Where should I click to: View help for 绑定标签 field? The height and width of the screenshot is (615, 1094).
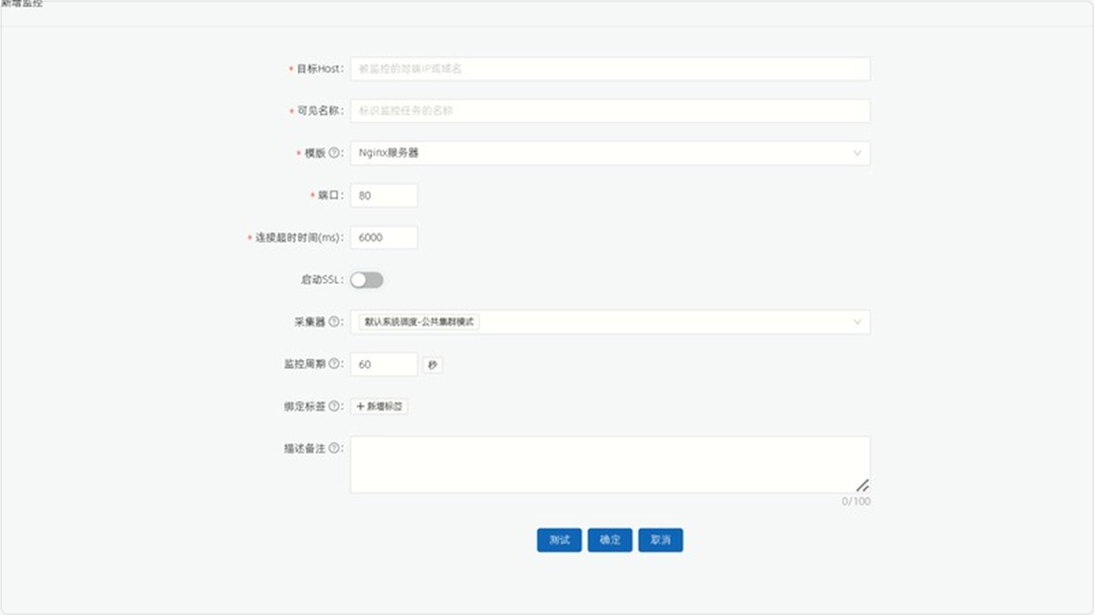click(335, 407)
